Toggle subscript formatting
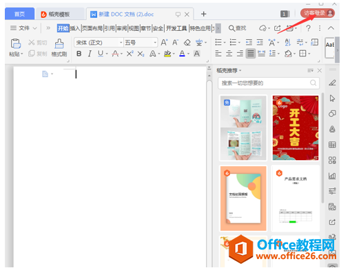 click(x=141, y=54)
